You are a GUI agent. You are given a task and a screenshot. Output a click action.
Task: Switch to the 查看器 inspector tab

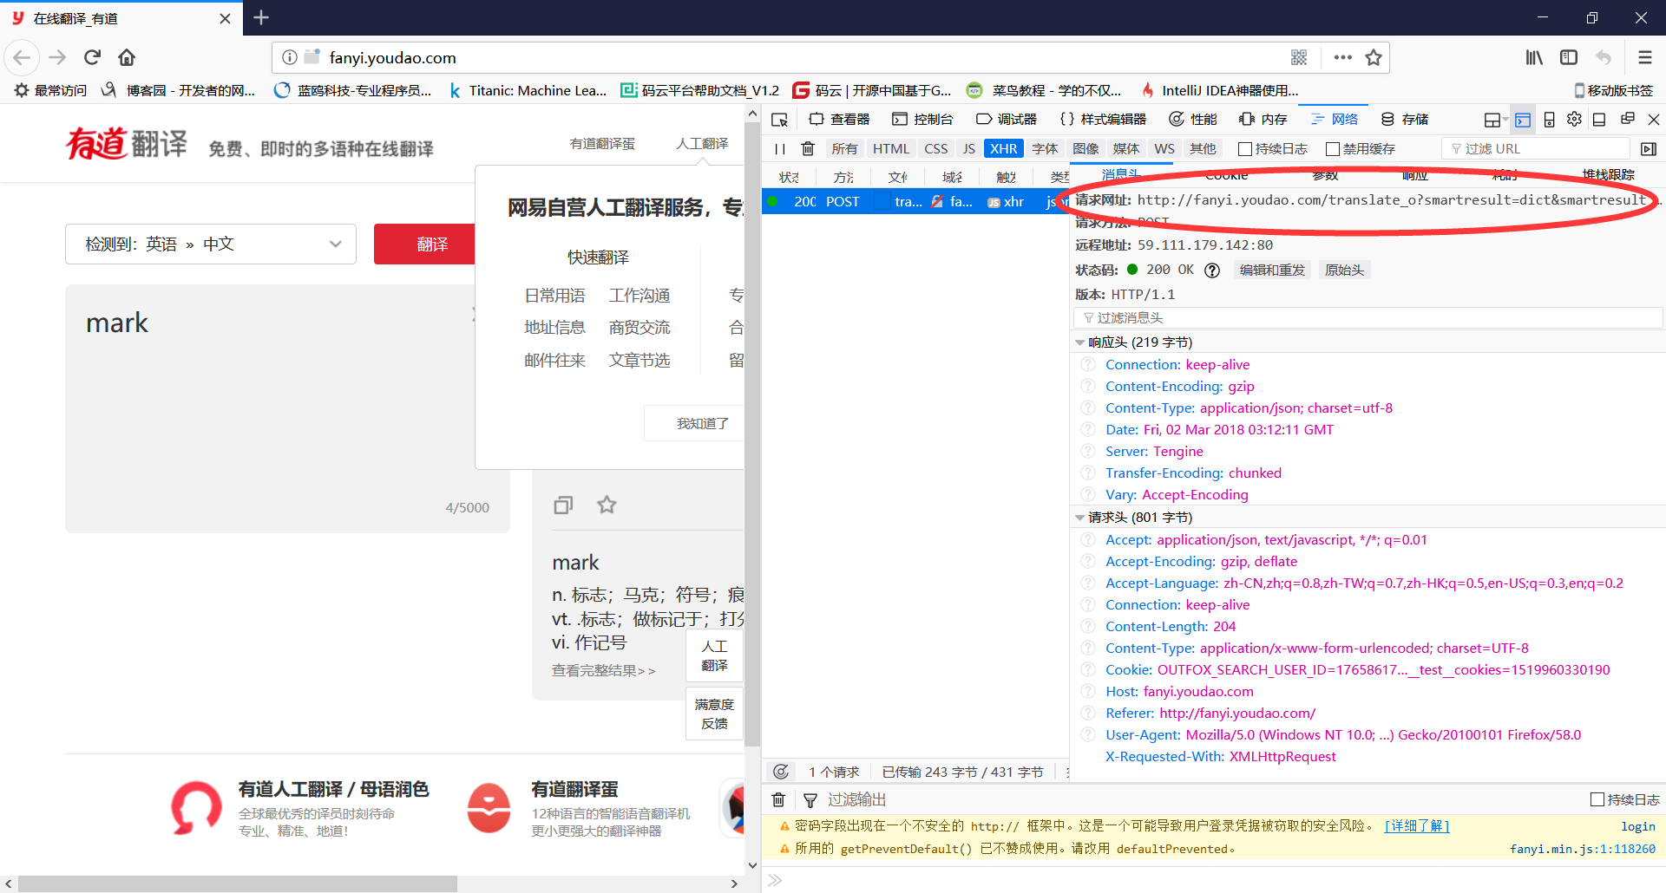(x=839, y=120)
